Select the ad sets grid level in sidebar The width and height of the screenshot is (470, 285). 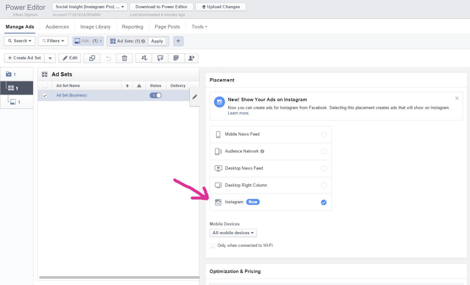pos(17,88)
